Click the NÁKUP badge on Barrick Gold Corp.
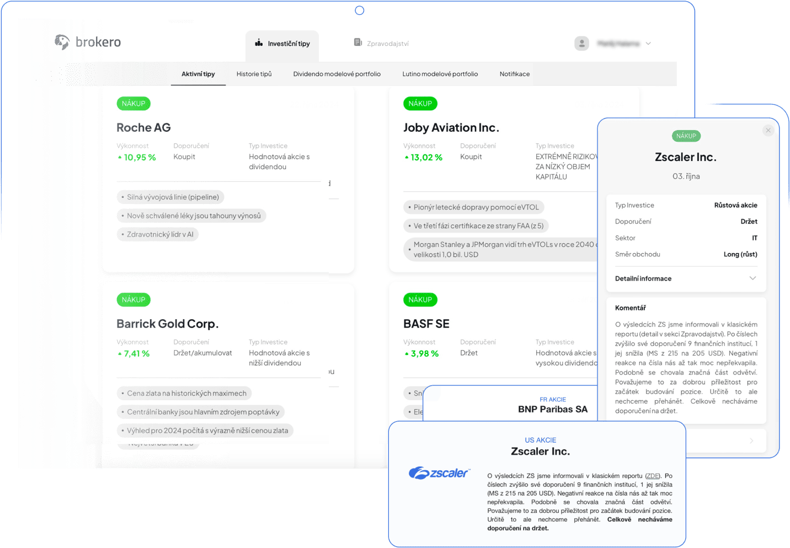The width and height of the screenshot is (790, 548). 134,300
